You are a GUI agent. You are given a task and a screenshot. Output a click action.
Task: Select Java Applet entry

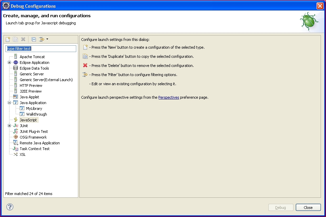pyautogui.click(x=29, y=97)
